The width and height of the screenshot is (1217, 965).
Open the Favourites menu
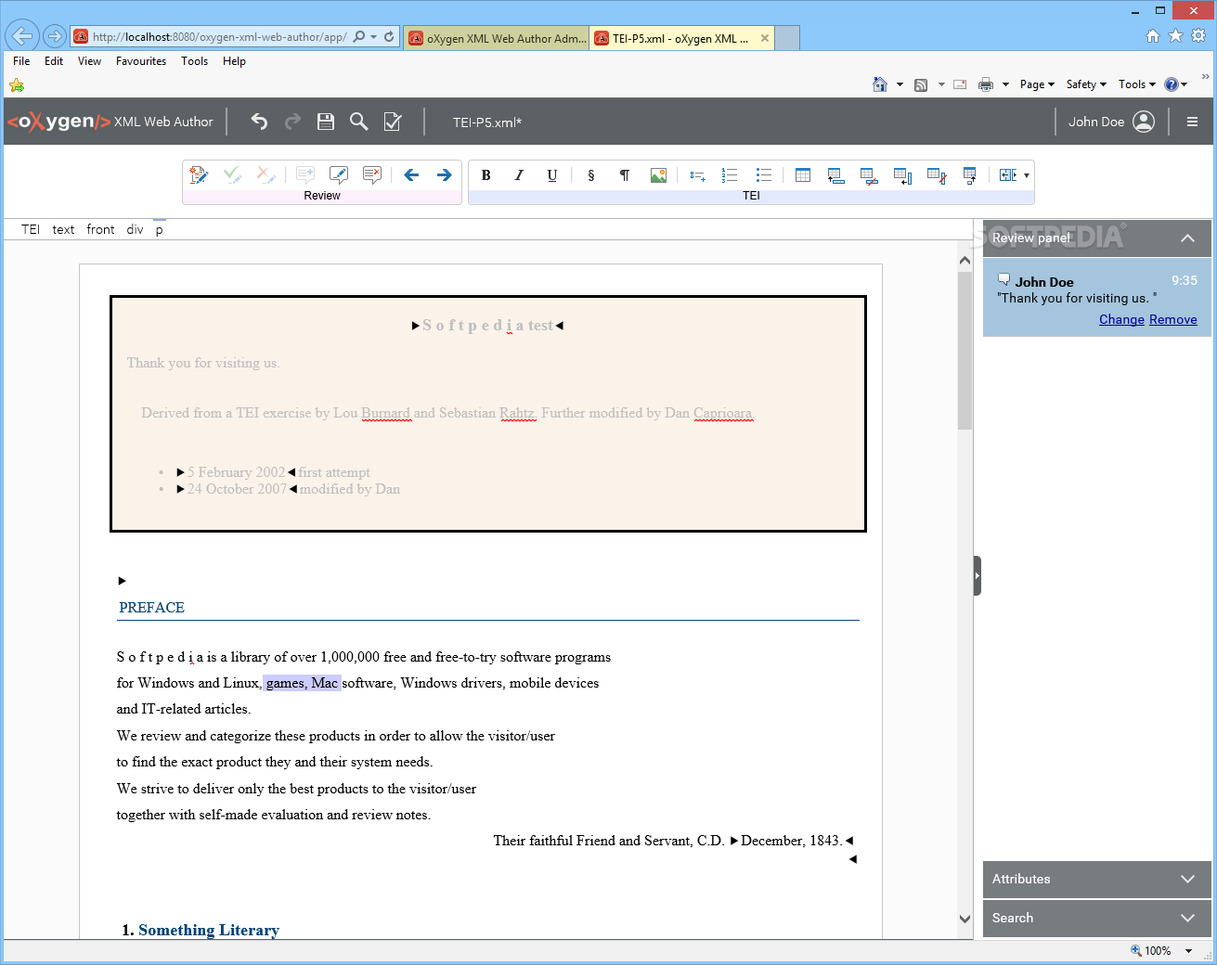[x=141, y=61]
